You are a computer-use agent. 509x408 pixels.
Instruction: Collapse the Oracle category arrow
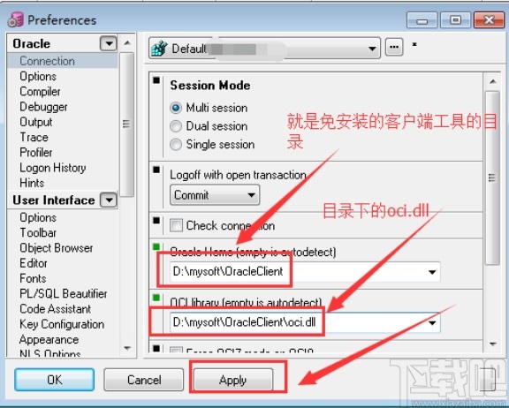click(x=109, y=43)
